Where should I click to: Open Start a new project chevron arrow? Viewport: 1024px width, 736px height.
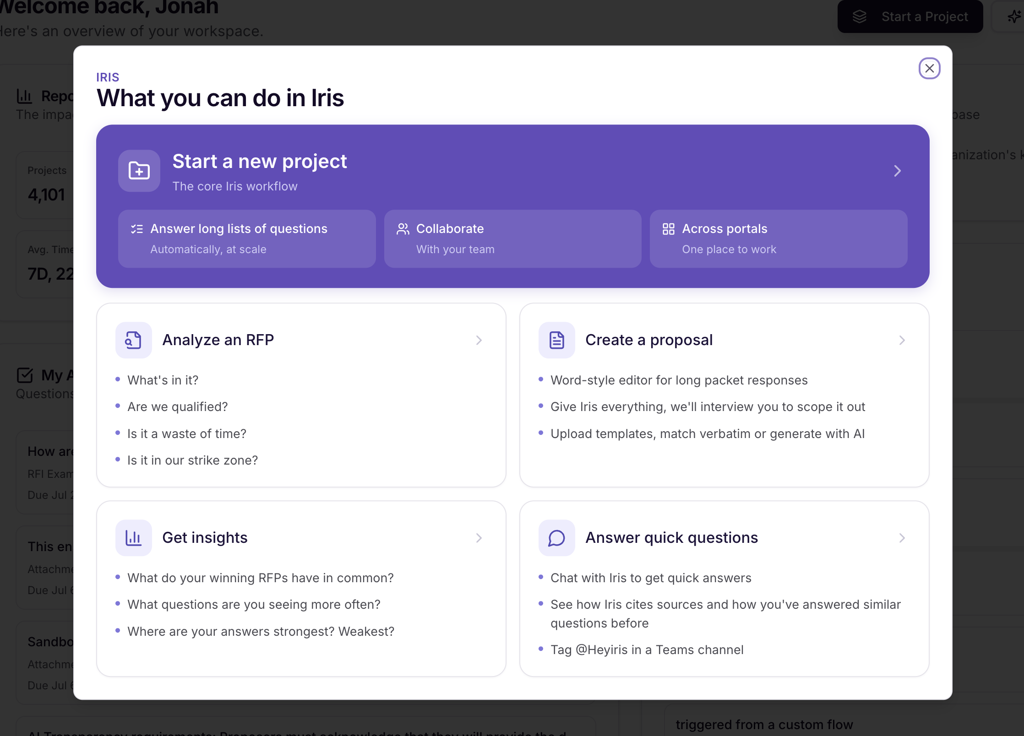(897, 171)
